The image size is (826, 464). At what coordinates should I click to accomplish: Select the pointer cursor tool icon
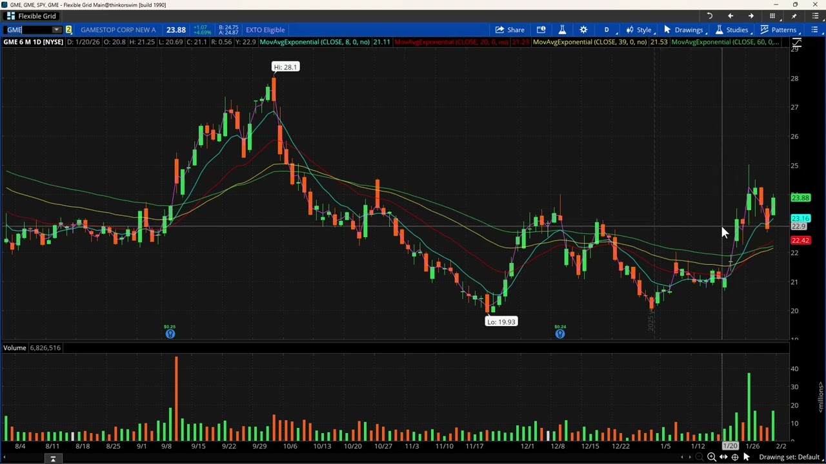747,458
